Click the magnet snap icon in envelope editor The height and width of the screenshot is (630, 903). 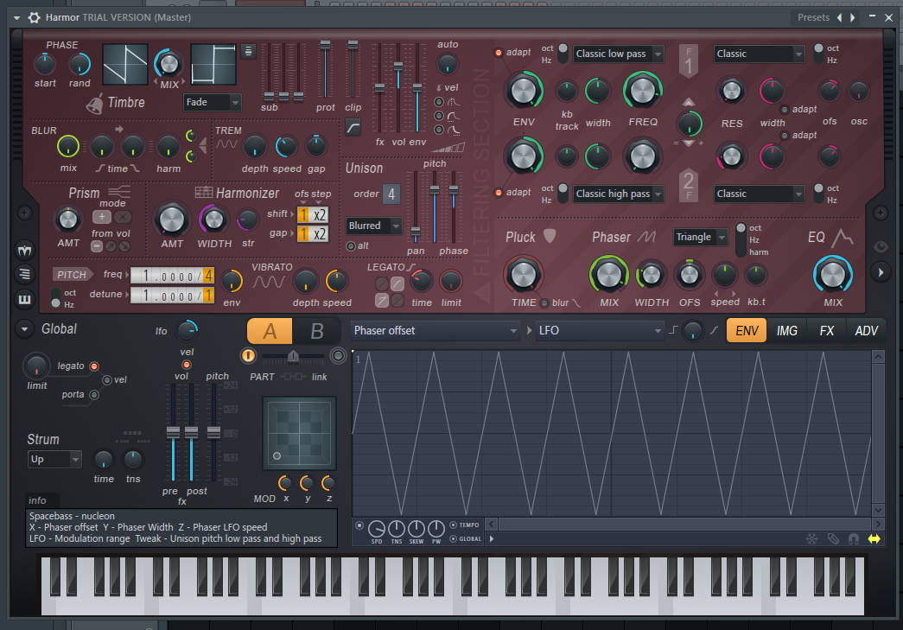point(854,539)
